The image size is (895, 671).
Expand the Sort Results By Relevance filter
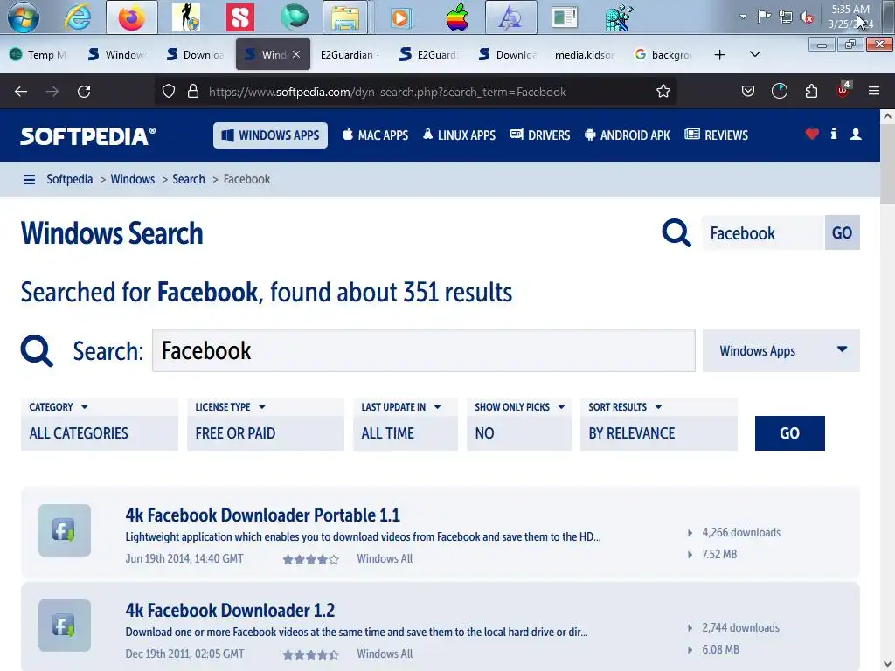point(659,425)
